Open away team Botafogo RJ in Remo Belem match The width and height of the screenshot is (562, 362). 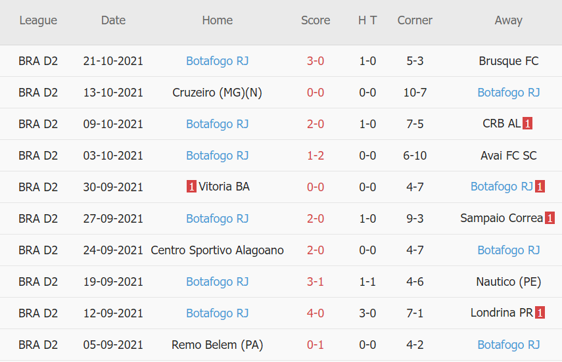tap(508, 344)
